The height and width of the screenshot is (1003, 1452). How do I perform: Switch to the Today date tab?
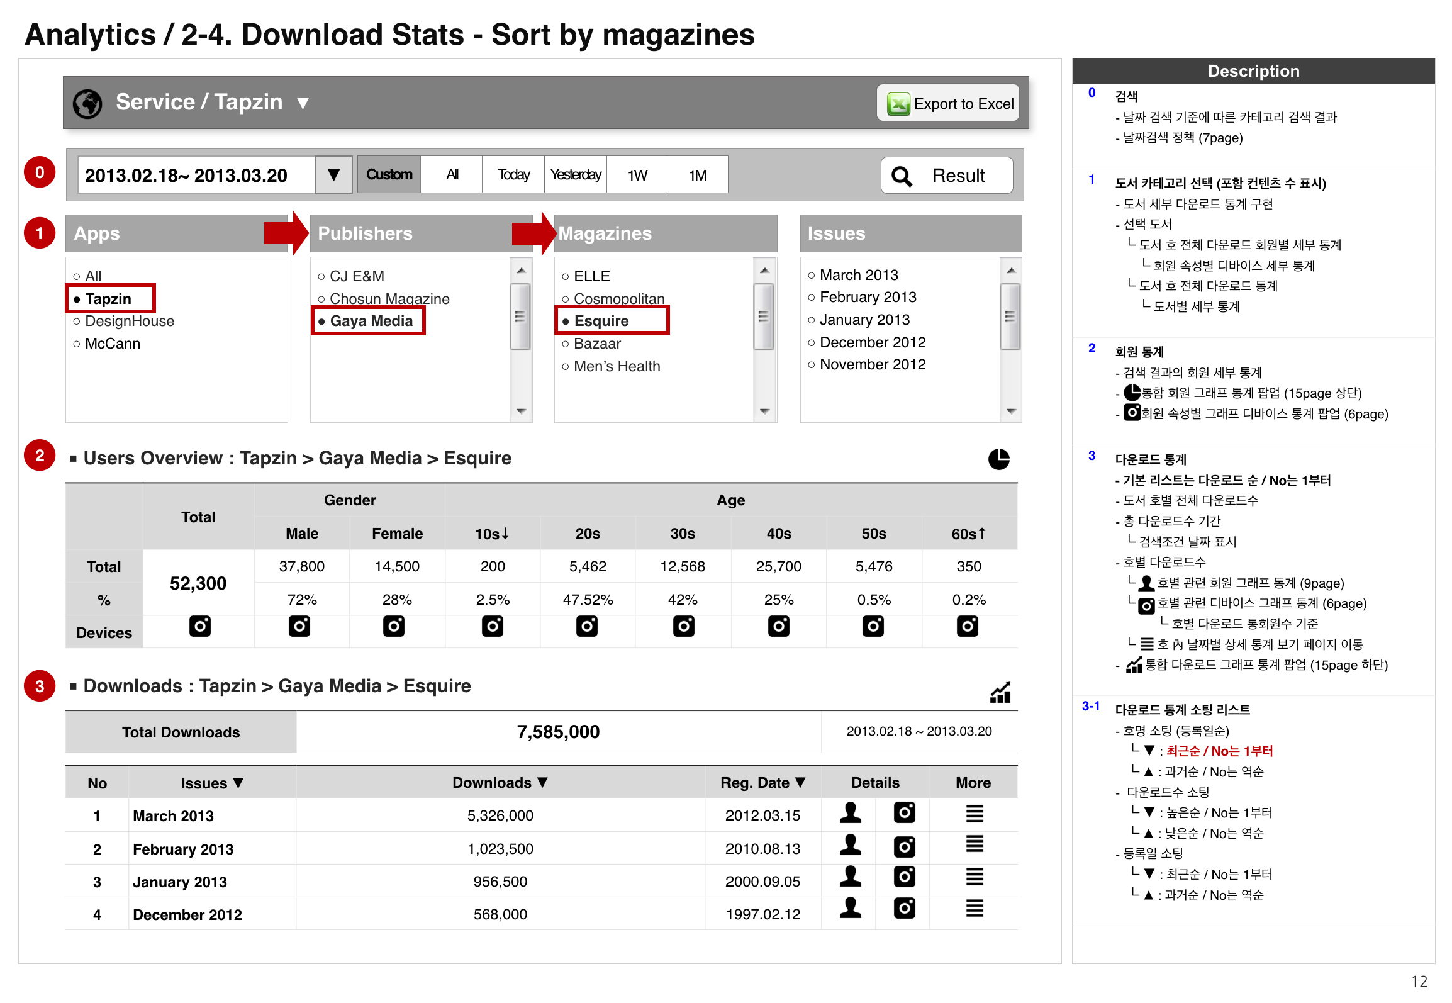[x=513, y=174]
